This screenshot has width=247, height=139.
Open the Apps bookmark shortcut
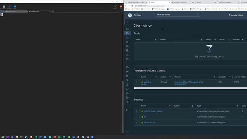click(128, 9)
